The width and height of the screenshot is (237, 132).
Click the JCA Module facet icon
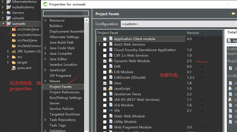click(111, 105)
